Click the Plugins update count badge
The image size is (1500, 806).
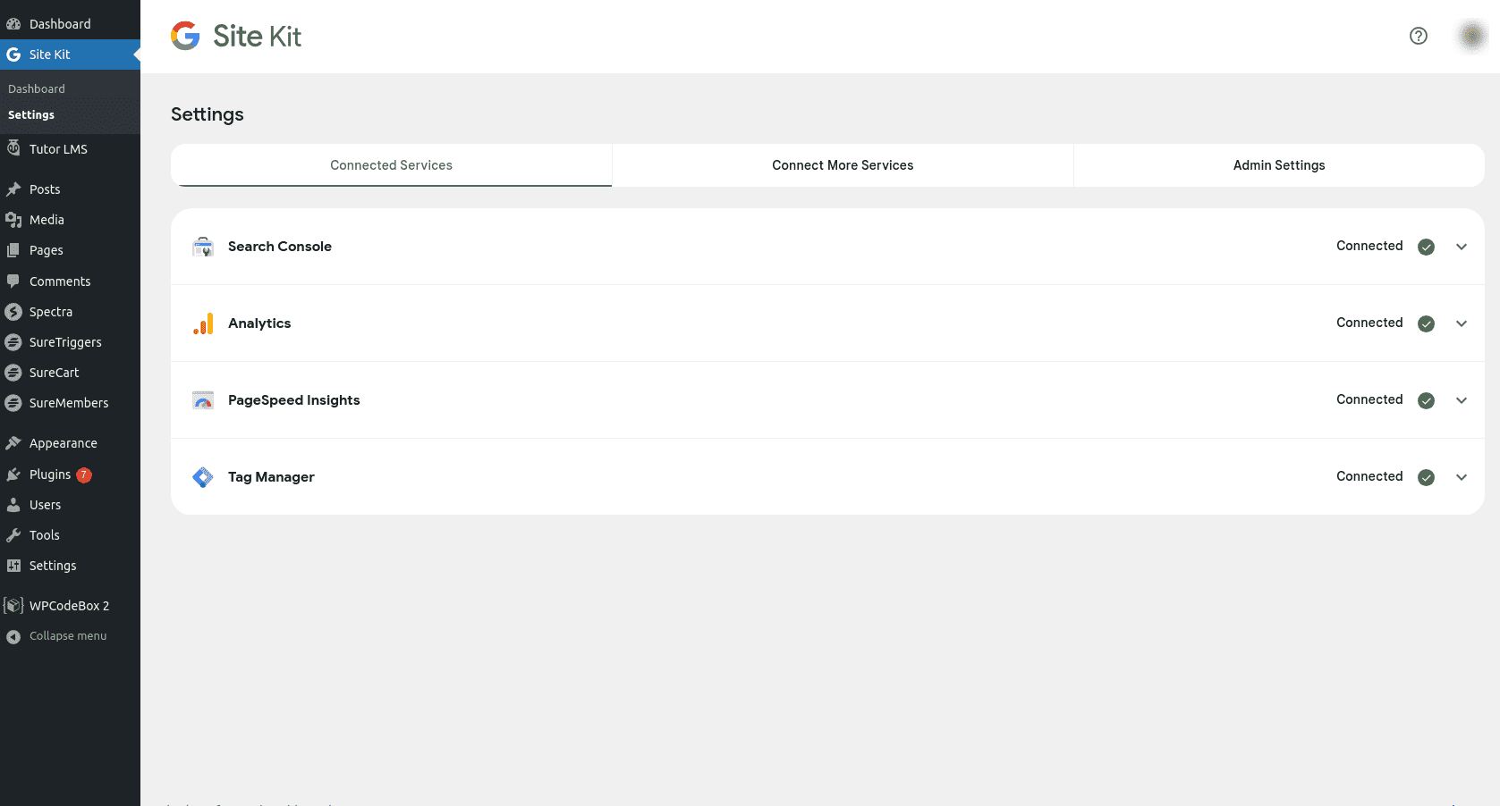point(83,474)
